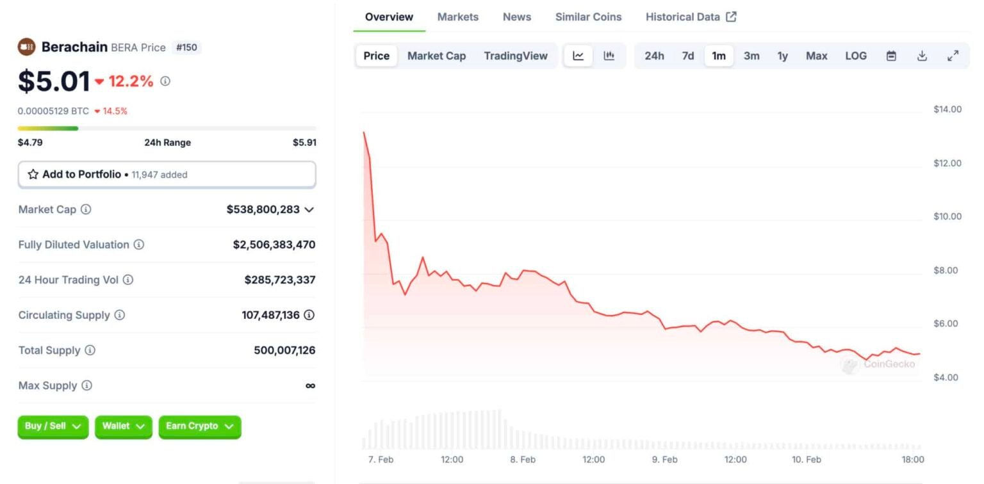Open the Buy / Sell dropdown
The width and height of the screenshot is (984, 484).
(53, 426)
